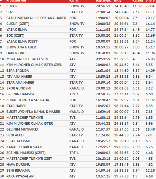Select KIM MILYONER OLMAK ISTER OZEL
The height and width of the screenshot is (179, 156).
pos(34,65)
